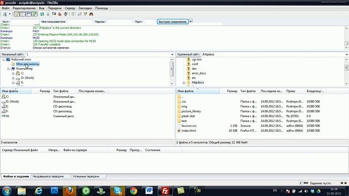
Task: Open the Закладки menu
Action: point(85,8)
